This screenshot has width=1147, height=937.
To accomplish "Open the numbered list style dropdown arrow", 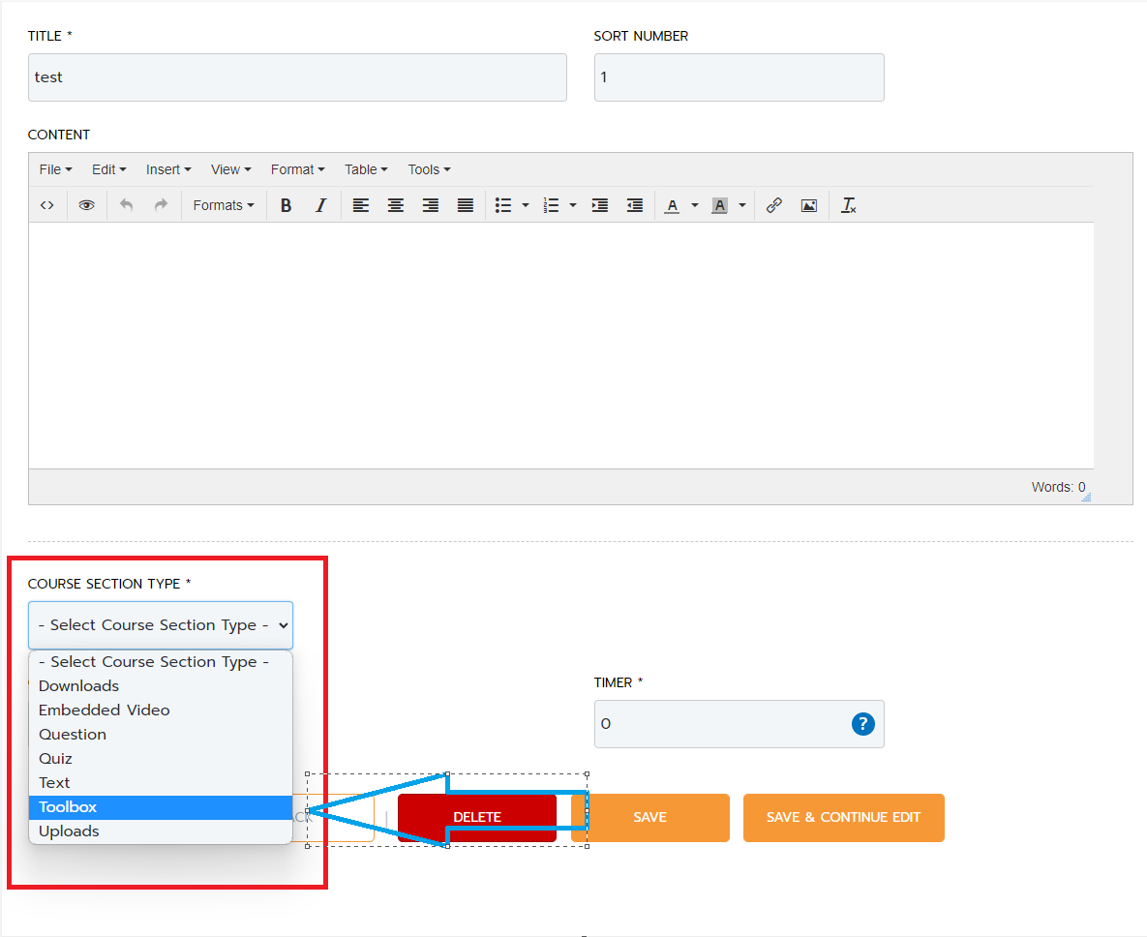I will (x=571, y=204).
